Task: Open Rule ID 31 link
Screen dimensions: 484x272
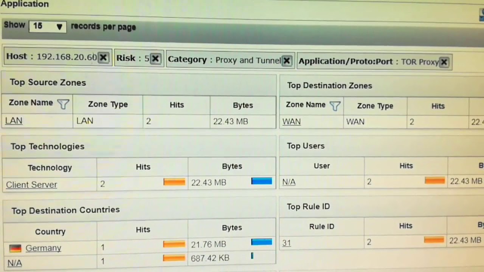Action: click(x=287, y=243)
